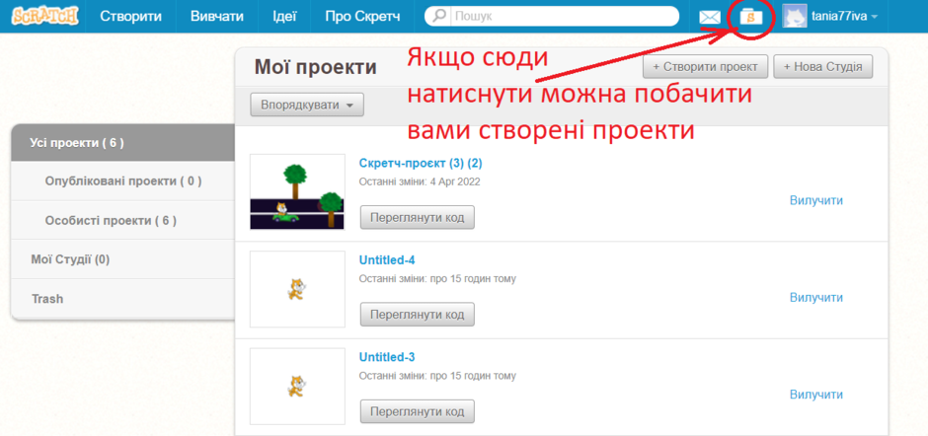Click the search magnifier icon

point(439,16)
